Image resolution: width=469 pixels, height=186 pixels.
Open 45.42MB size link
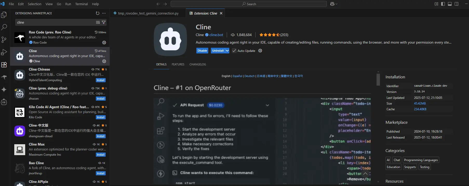click(420, 104)
